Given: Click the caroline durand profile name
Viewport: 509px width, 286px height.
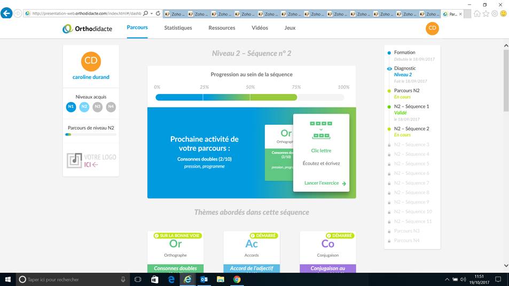Looking at the screenshot, I should point(91,77).
